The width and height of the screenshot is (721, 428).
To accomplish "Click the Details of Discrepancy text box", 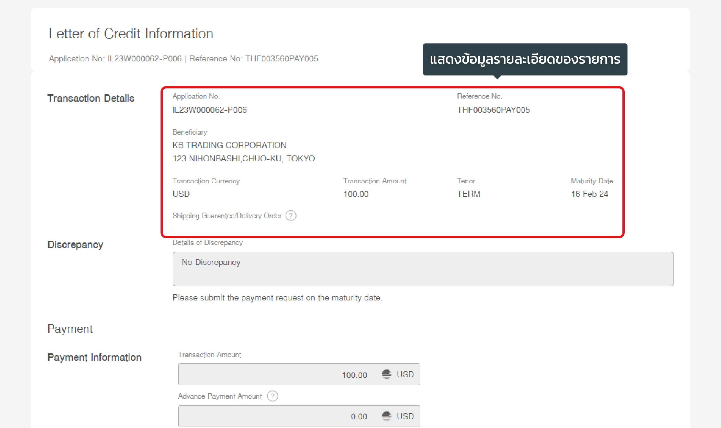I will [x=423, y=269].
